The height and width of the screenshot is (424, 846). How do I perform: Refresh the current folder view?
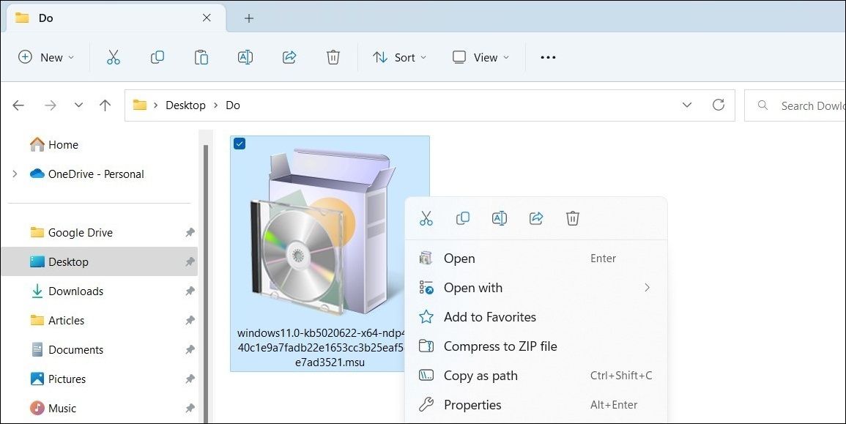[718, 105]
